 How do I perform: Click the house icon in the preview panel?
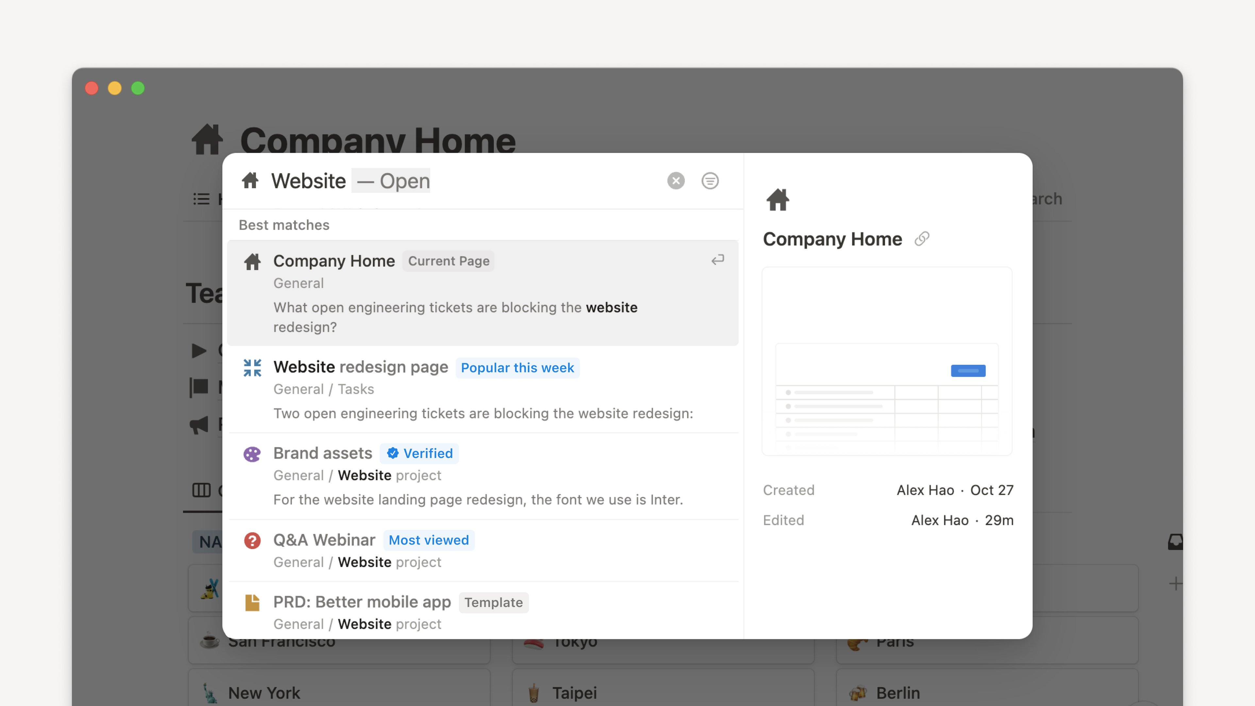point(778,200)
